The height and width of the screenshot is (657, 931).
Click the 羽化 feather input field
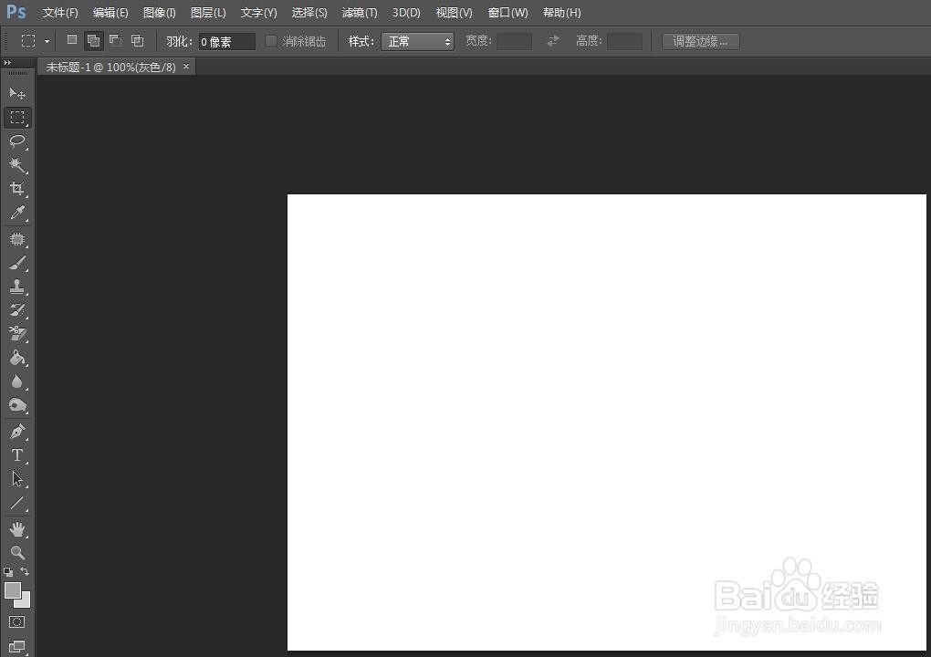(226, 42)
